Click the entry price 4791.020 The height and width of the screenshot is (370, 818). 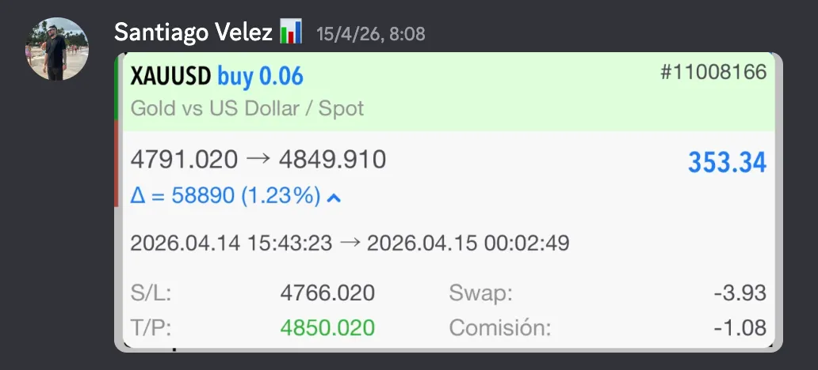coord(184,160)
